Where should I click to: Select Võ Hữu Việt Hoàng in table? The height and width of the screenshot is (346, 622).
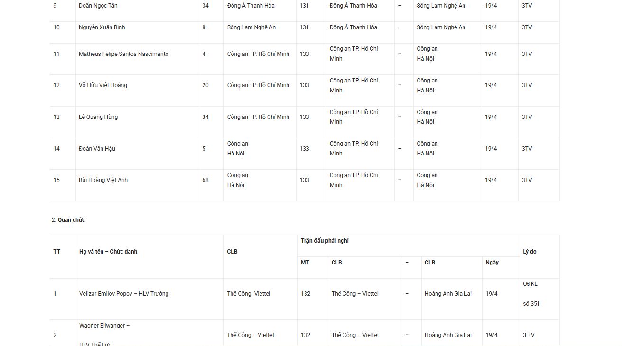pos(103,85)
